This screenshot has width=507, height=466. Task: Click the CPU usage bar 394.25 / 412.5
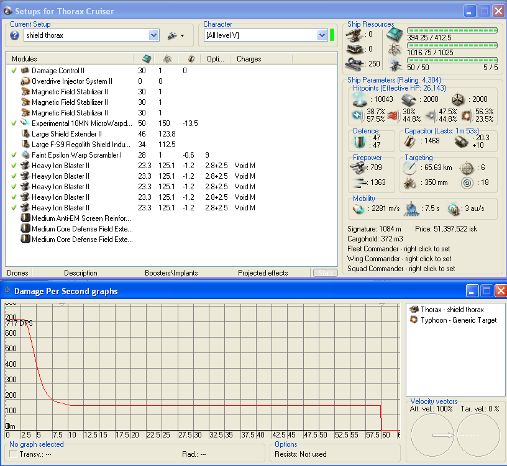click(452, 30)
